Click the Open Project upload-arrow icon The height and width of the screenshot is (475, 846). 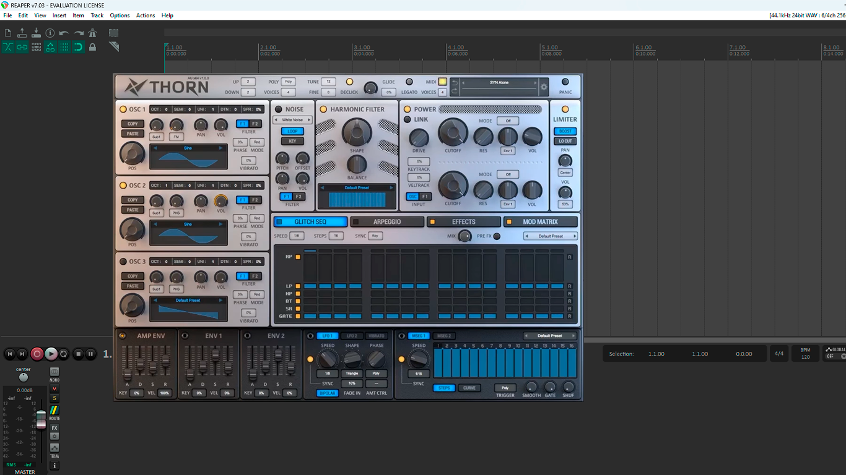(x=22, y=33)
